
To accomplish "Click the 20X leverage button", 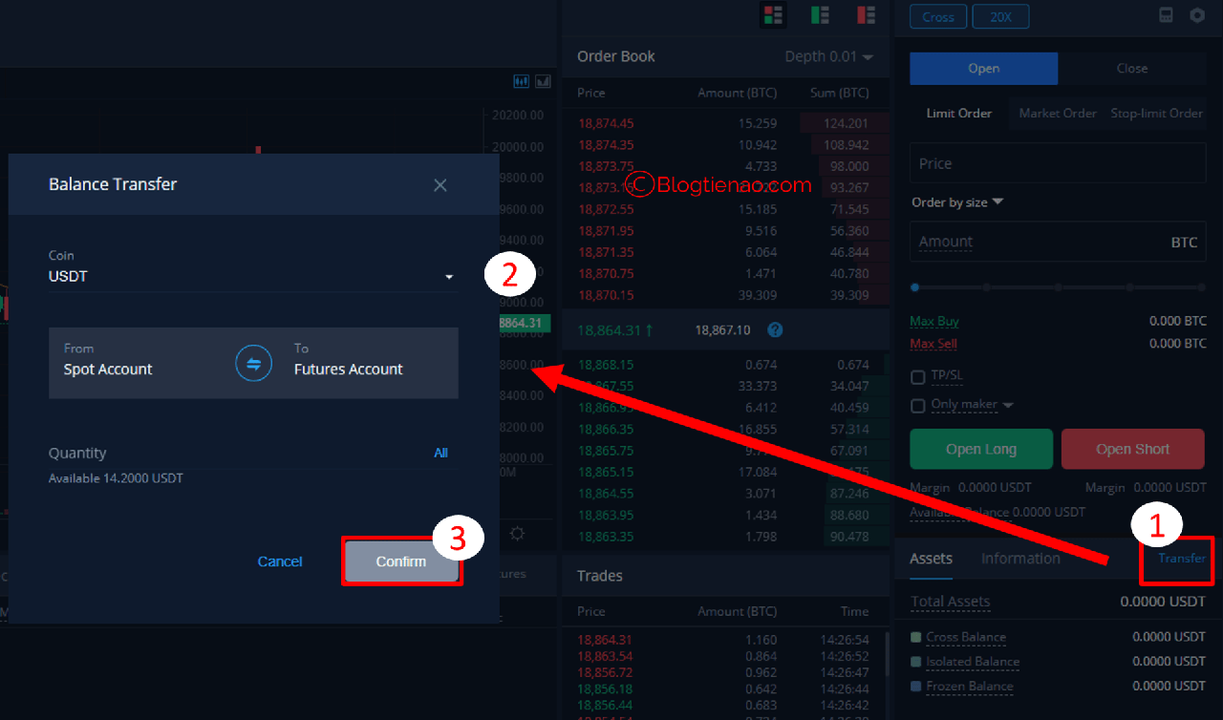I will [x=1000, y=17].
